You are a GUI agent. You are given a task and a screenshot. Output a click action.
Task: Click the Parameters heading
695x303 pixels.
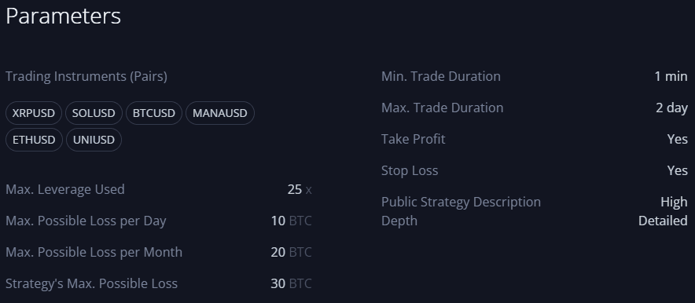[x=63, y=16]
